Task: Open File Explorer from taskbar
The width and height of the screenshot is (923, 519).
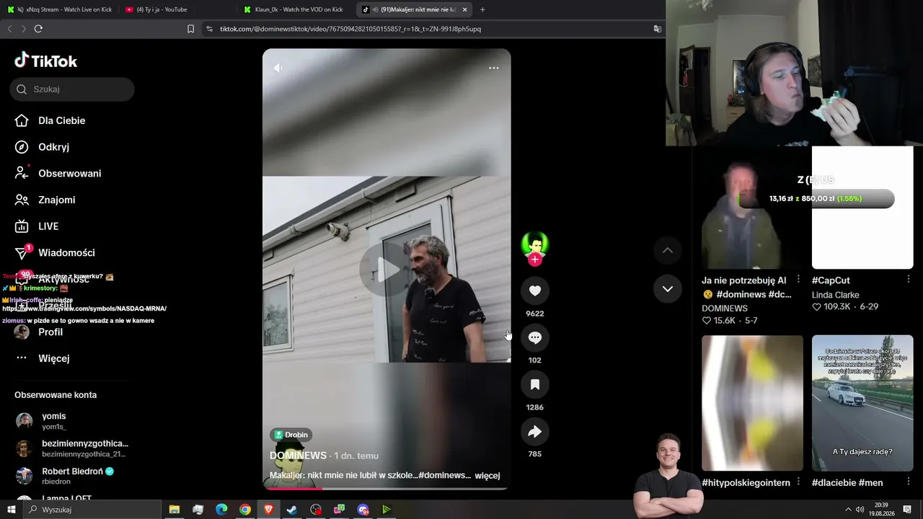Action: tap(175, 510)
